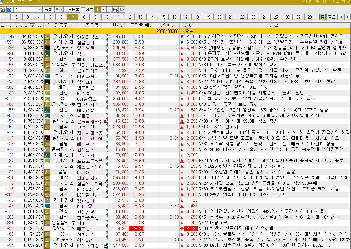351x249 pixels.
Task: Select view mode button 3 in toolbar
Action: click(x=109, y=9)
